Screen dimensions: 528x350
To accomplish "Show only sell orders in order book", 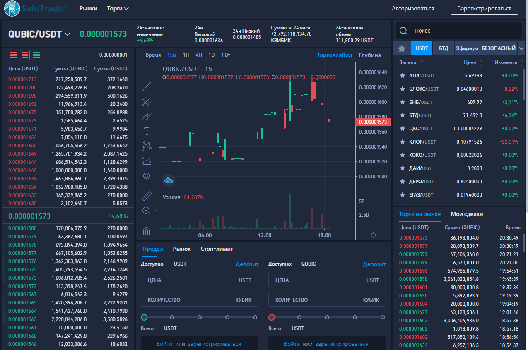I will (13, 54).
